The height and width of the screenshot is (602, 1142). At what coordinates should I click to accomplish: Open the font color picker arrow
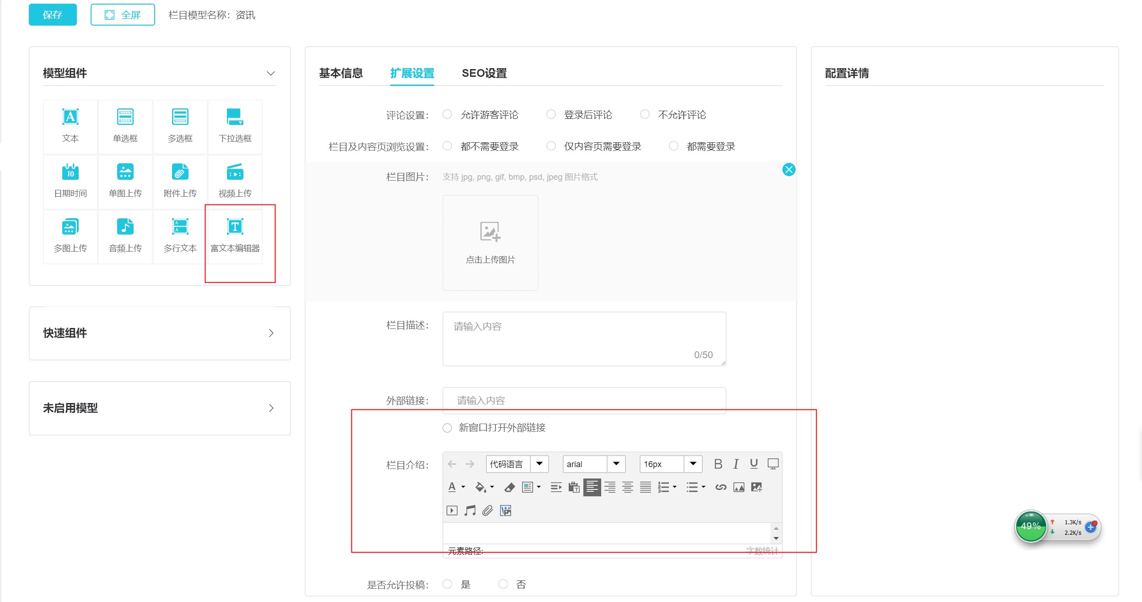463,487
